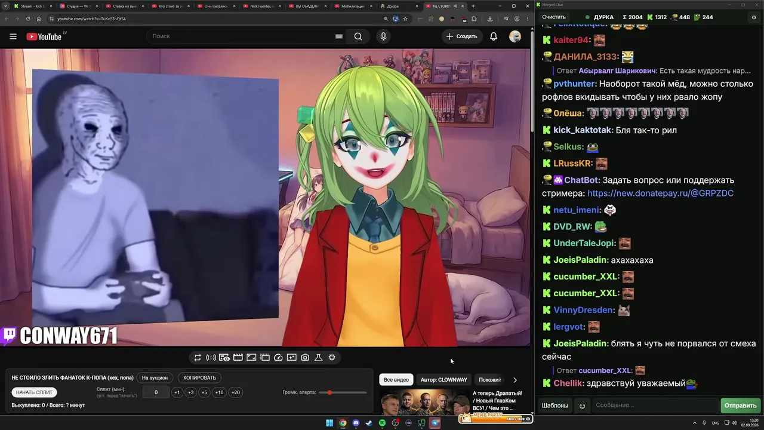Add ten minutes with the +10 button

[x=219, y=392]
